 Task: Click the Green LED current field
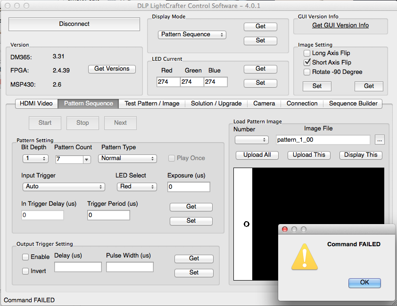coord(192,82)
